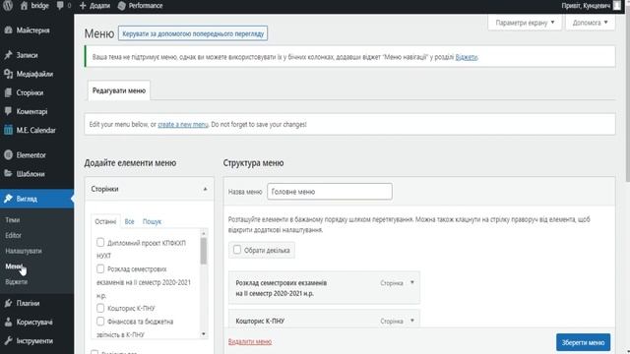This screenshot has height=354, width=630.
Task: Open Майстерня dashboard icon
Action: (8, 30)
